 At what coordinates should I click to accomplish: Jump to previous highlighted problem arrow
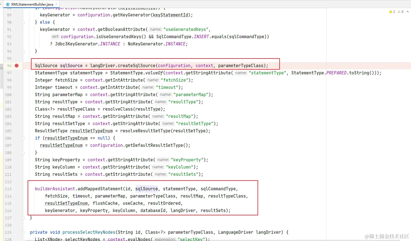[408, 12]
